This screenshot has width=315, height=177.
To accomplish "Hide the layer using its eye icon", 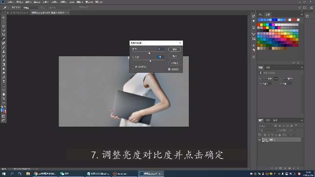I will [260, 140].
